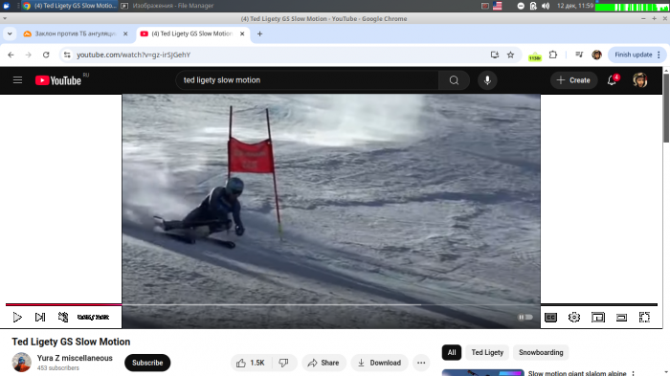Enter full screen mode

pyautogui.click(x=644, y=317)
